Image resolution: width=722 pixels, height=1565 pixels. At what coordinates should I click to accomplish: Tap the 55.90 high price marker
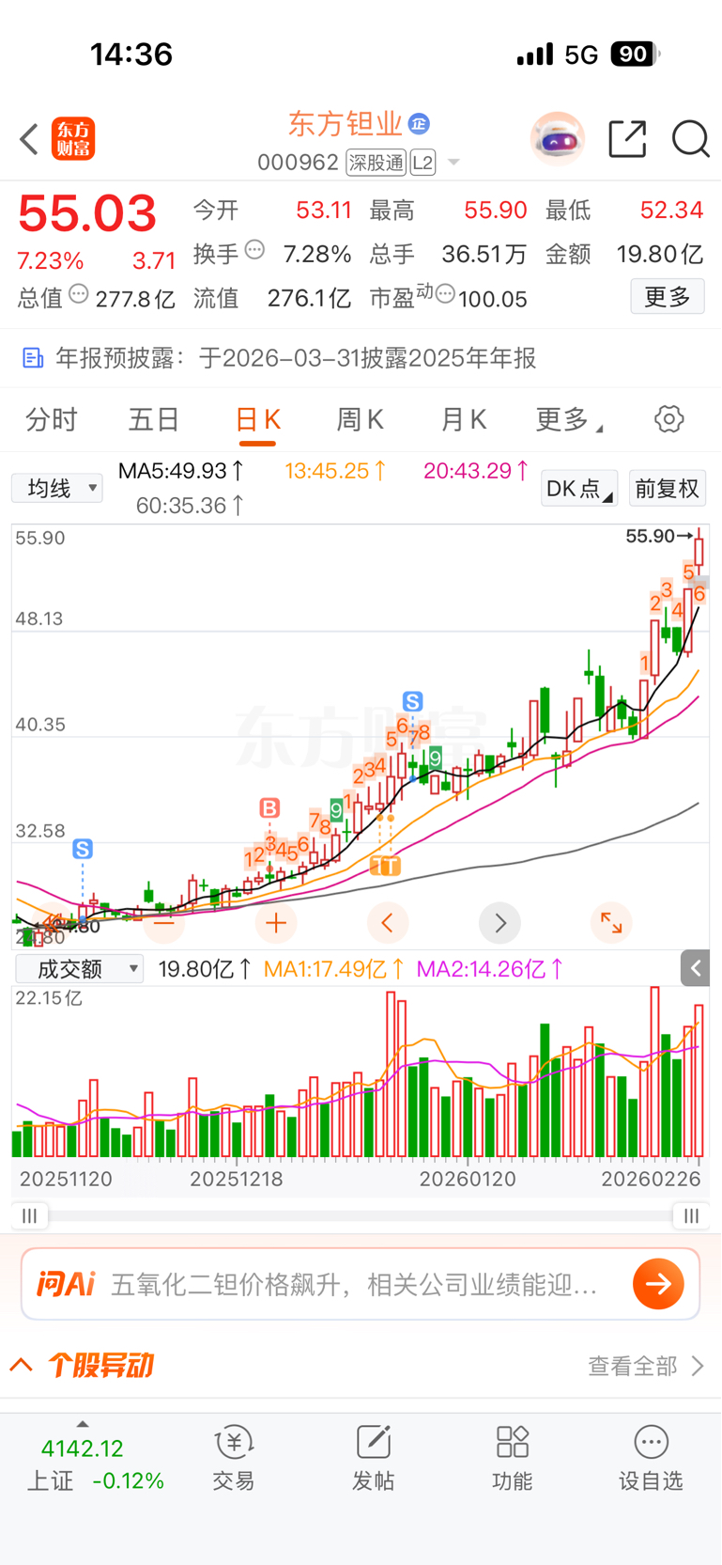point(660,536)
